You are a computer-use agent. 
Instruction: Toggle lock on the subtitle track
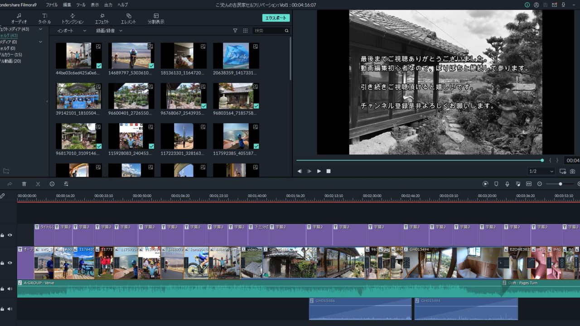(x=2, y=235)
